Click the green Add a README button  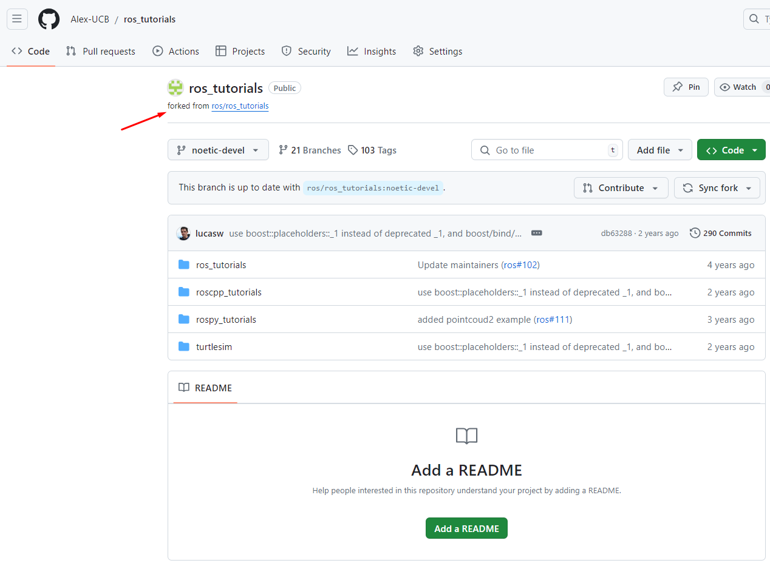[x=466, y=528]
